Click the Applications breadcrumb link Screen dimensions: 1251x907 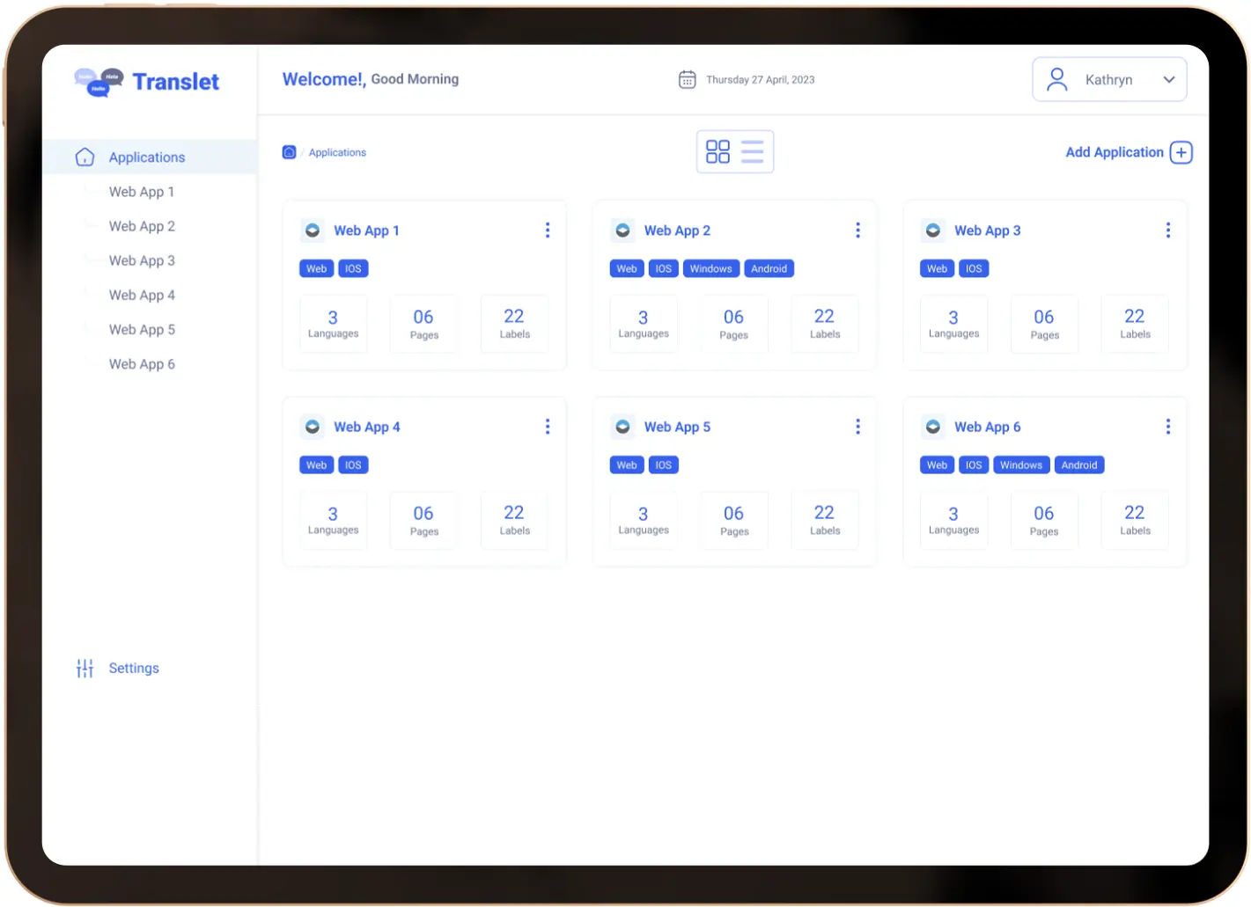[337, 153]
